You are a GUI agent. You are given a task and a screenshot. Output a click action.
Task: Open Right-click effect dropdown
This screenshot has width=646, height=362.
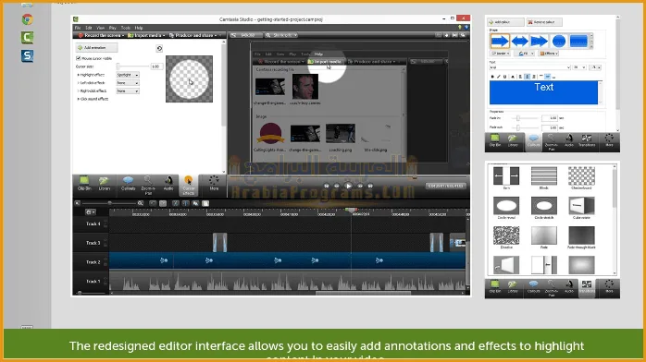click(x=128, y=90)
